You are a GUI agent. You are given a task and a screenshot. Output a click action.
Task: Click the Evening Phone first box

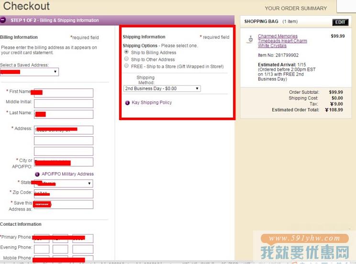coord(42,249)
